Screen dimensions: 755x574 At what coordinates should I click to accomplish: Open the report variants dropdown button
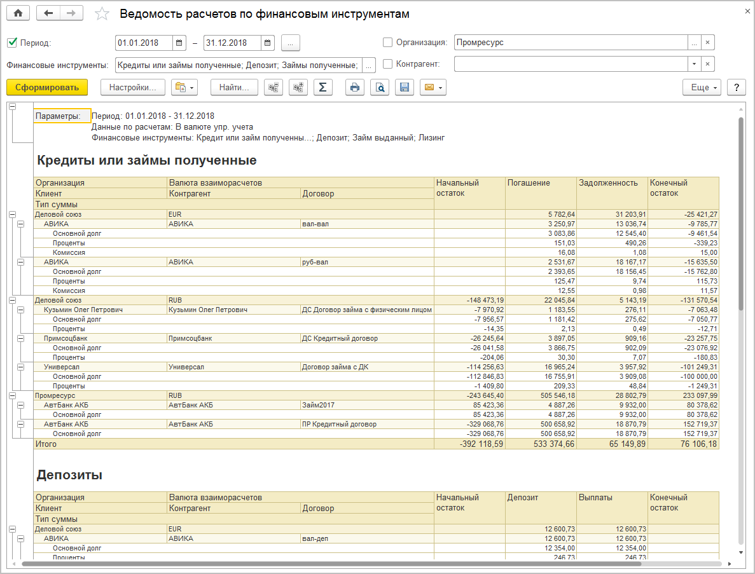(184, 88)
